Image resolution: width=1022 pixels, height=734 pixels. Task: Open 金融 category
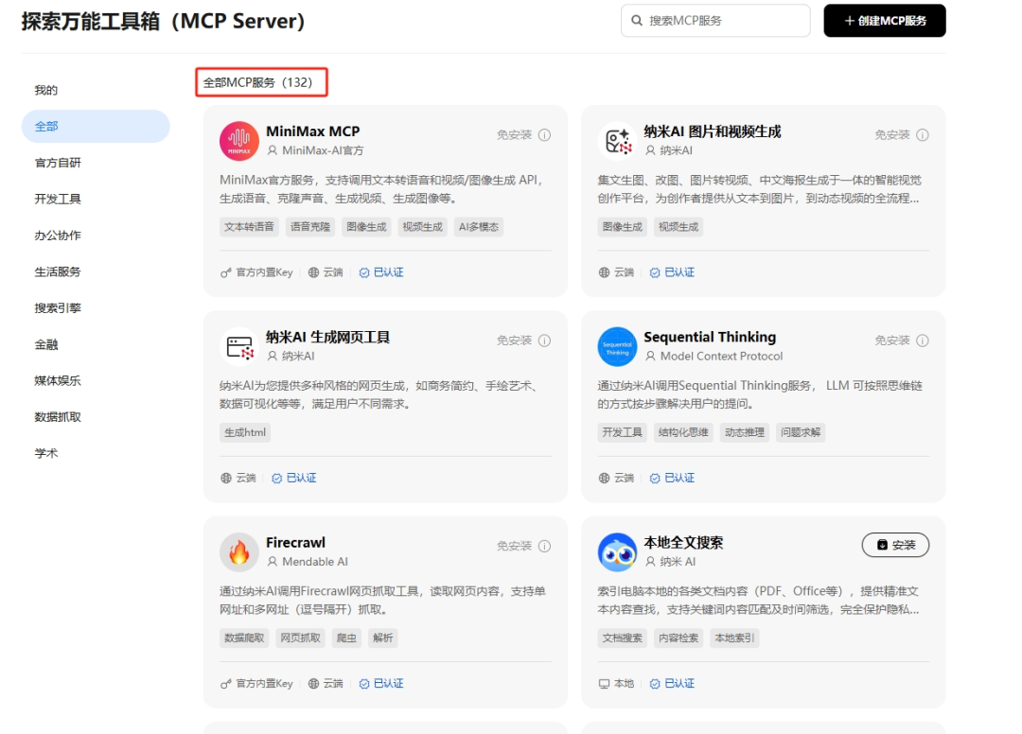(x=46, y=344)
